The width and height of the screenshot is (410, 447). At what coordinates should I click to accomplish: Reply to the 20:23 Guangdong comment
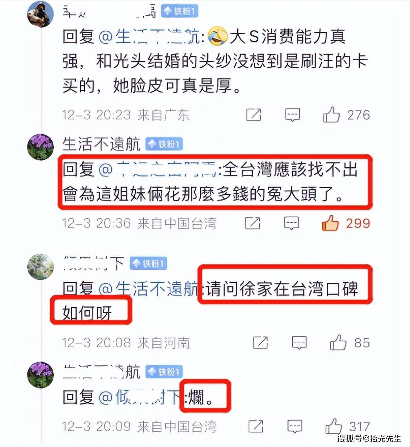293,115
